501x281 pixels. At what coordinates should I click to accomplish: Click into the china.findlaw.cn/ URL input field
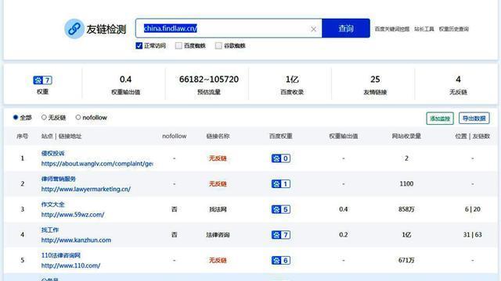point(229,28)
